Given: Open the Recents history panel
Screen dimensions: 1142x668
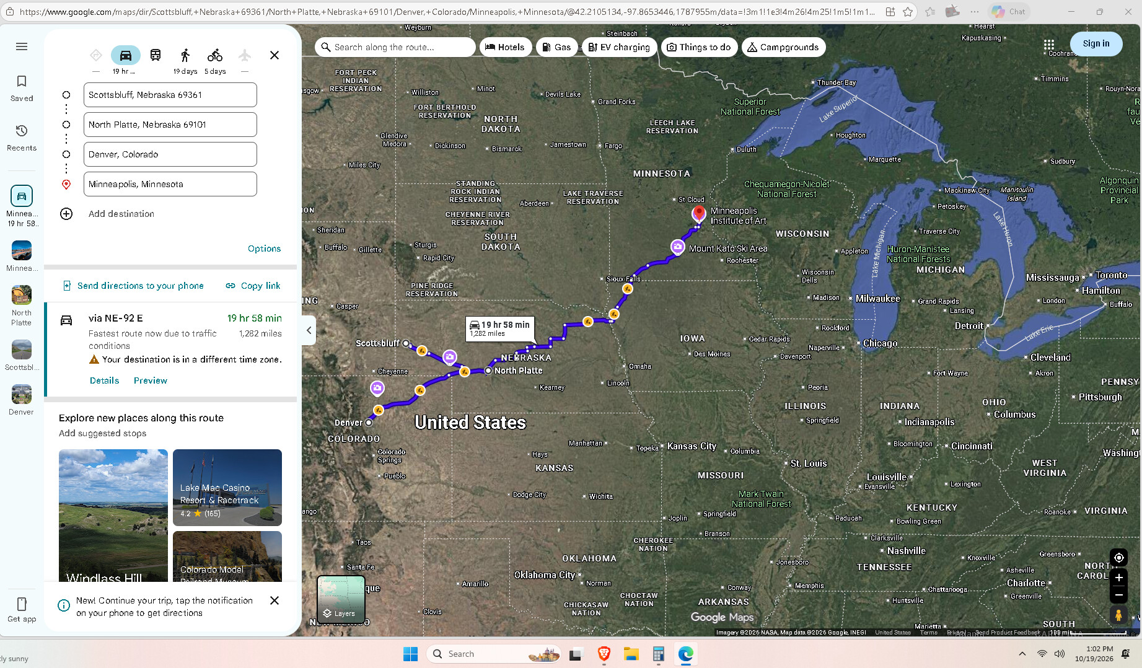Looking at the screenshot, I should click(x=22, y=138).
